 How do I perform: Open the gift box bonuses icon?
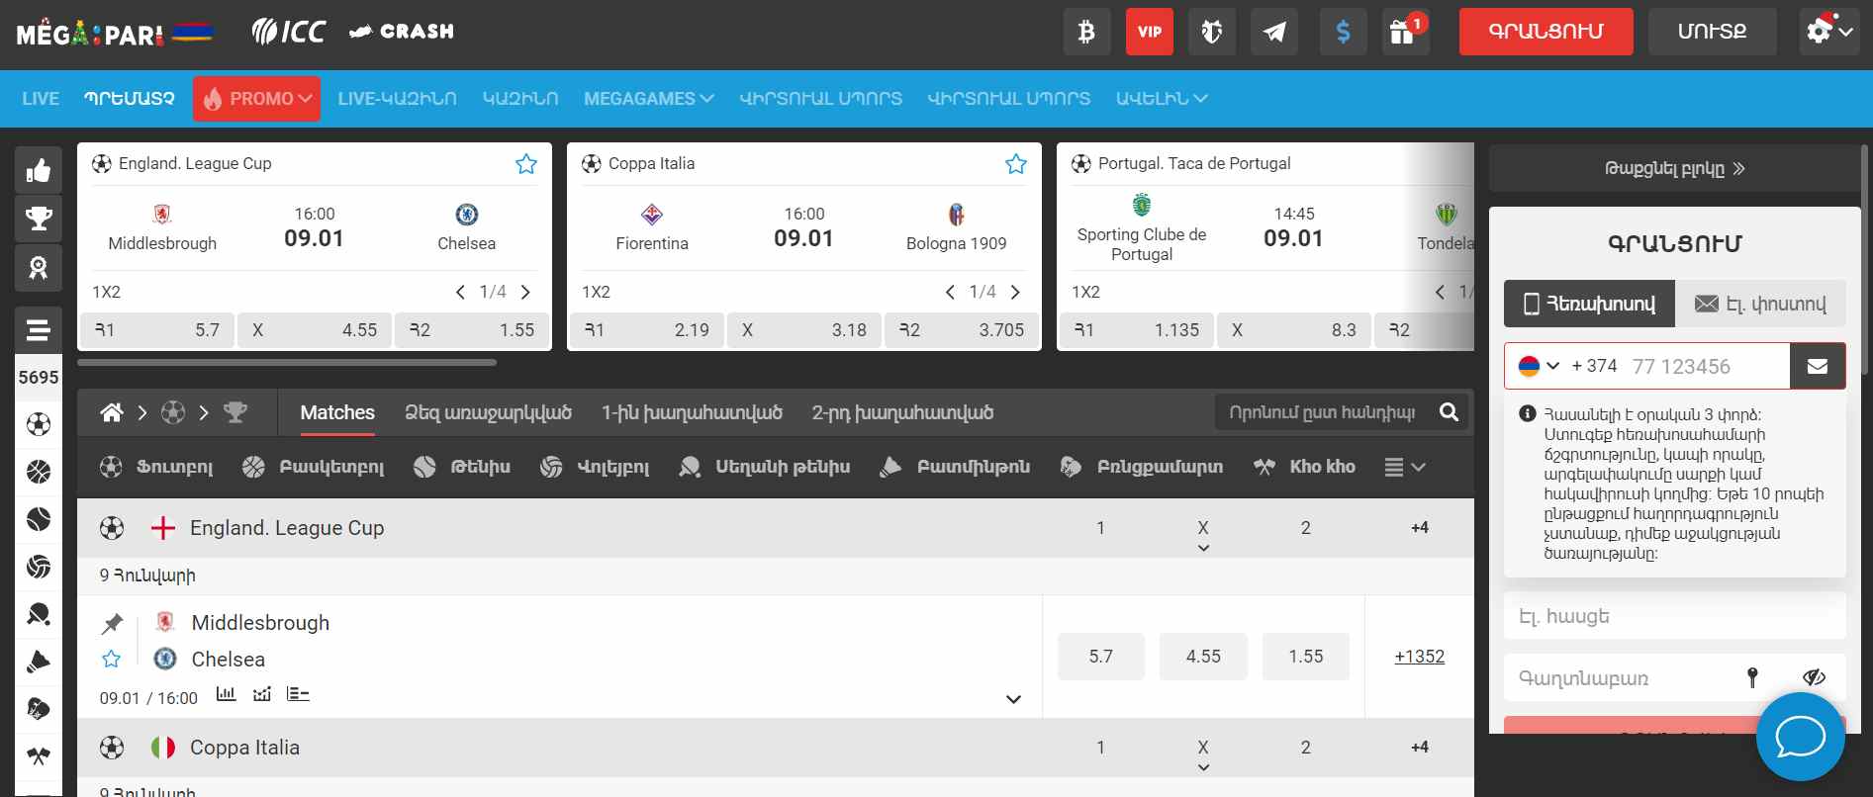click(x=1404, y=32)
